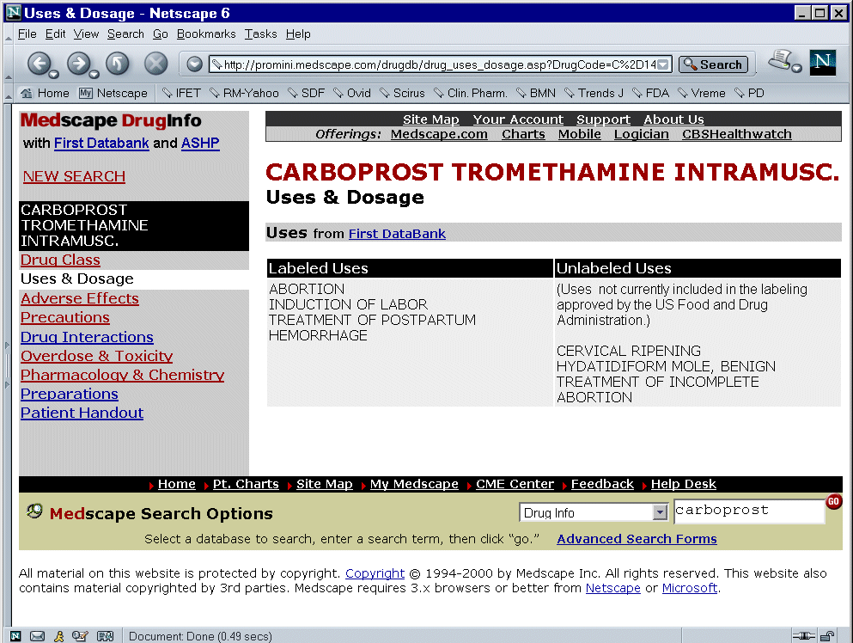Open the Precautions sidebar link
This screenshot has height=643, width=853.
(x=65, y=317)
